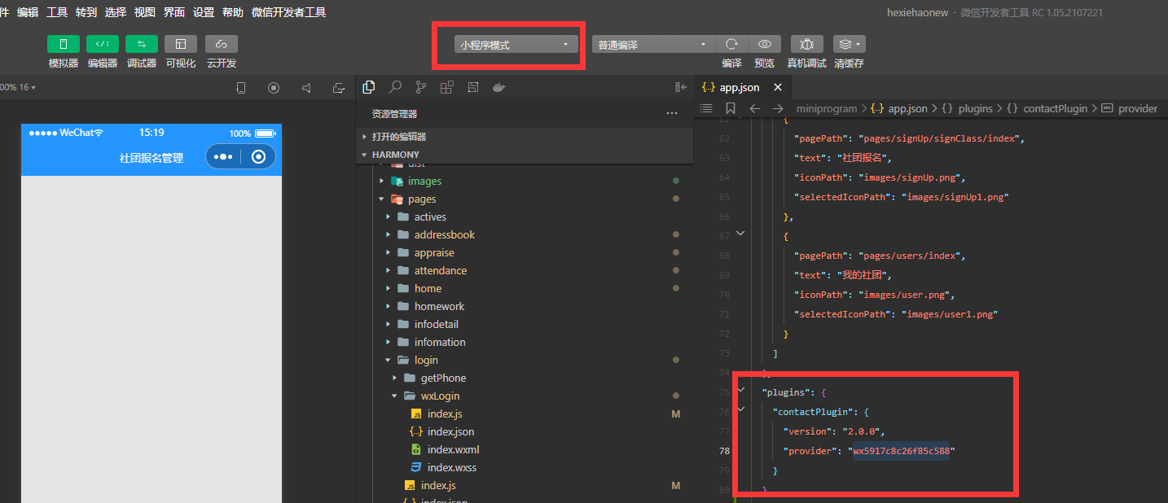Click the bookmark icon in breadcrumb bar
The height and width of the screenshot is (503, 1168).
coord(731,108)
